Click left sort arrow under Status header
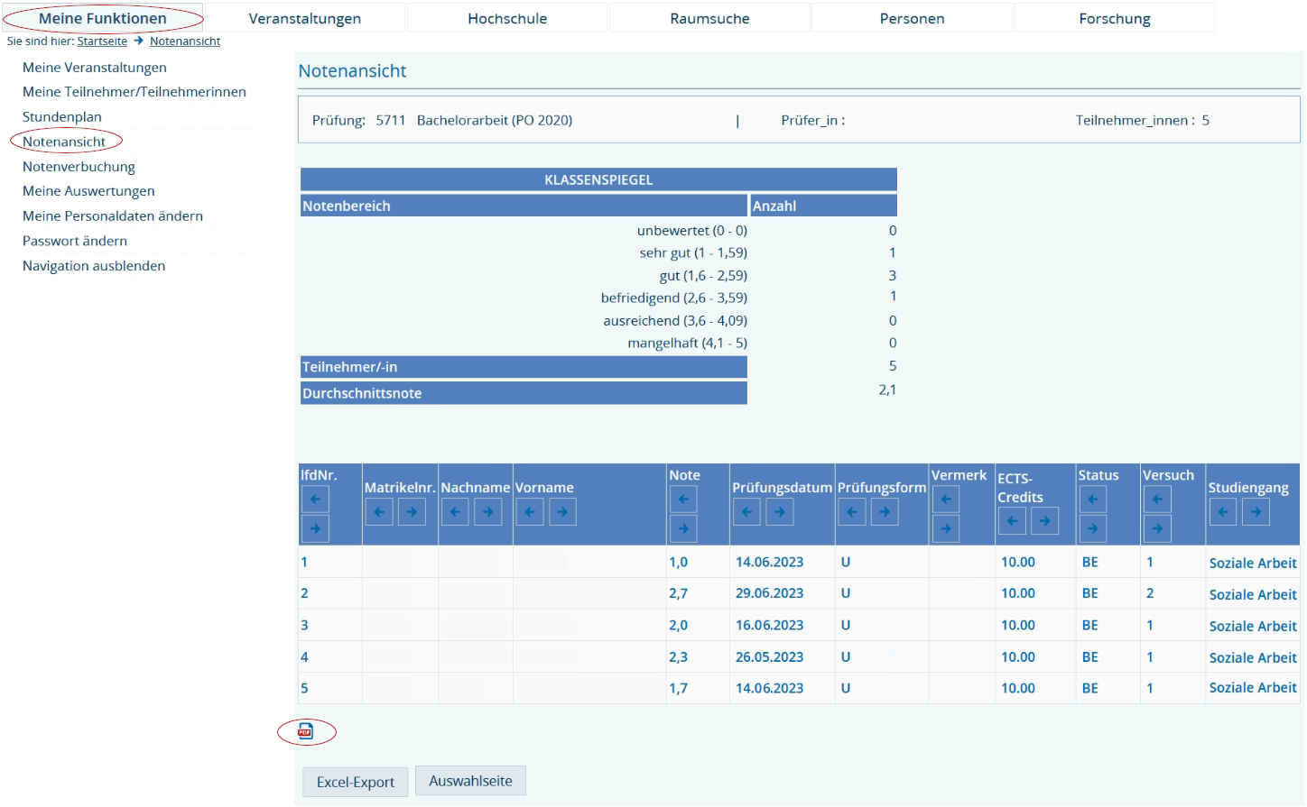This screenshot has height=807, width=1307. tap(1092, 499)
